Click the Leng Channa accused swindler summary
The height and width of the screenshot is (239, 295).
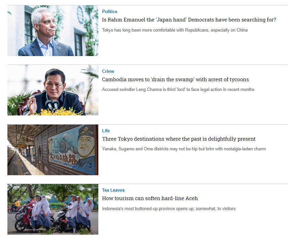coord(178,90)
